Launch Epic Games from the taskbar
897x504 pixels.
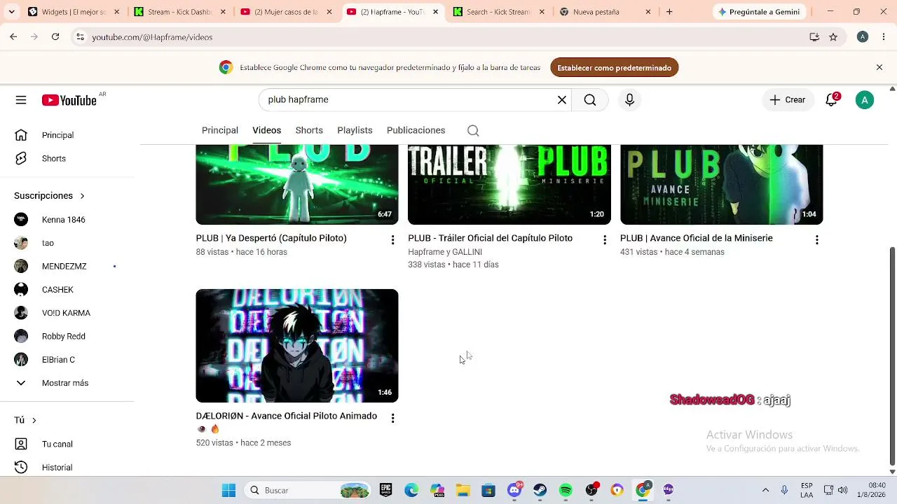385,490
